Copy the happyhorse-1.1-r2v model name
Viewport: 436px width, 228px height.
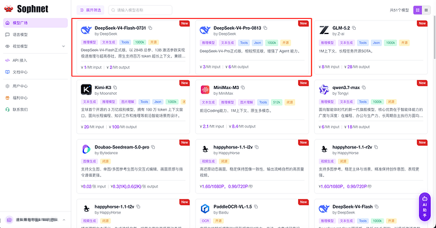click(x=376, y=147)
